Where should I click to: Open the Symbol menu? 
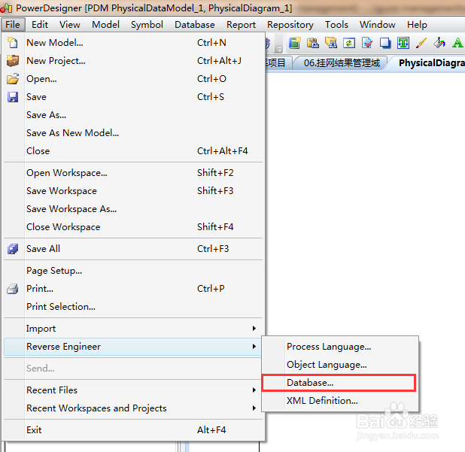(x=147, y=25)
